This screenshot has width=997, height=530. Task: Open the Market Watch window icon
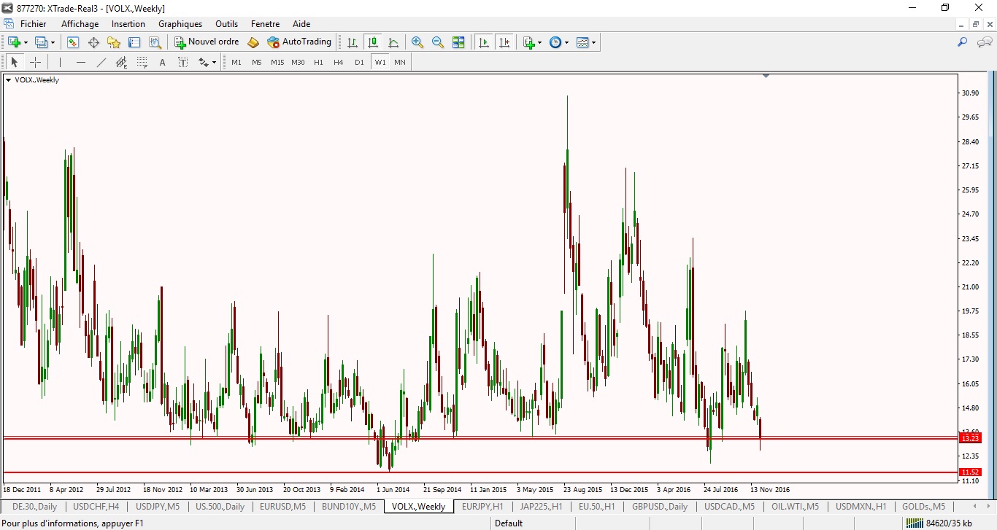coord(73,42)
